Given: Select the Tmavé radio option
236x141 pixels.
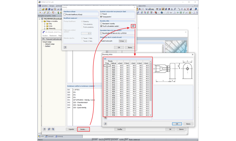Looking at the screenshot, I should pyautogui.click(x=101, y=14).
